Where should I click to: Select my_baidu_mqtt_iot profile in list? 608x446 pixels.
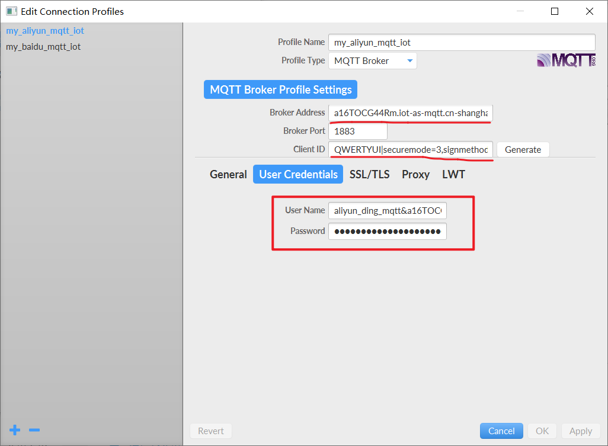click(x=43, y=47)
